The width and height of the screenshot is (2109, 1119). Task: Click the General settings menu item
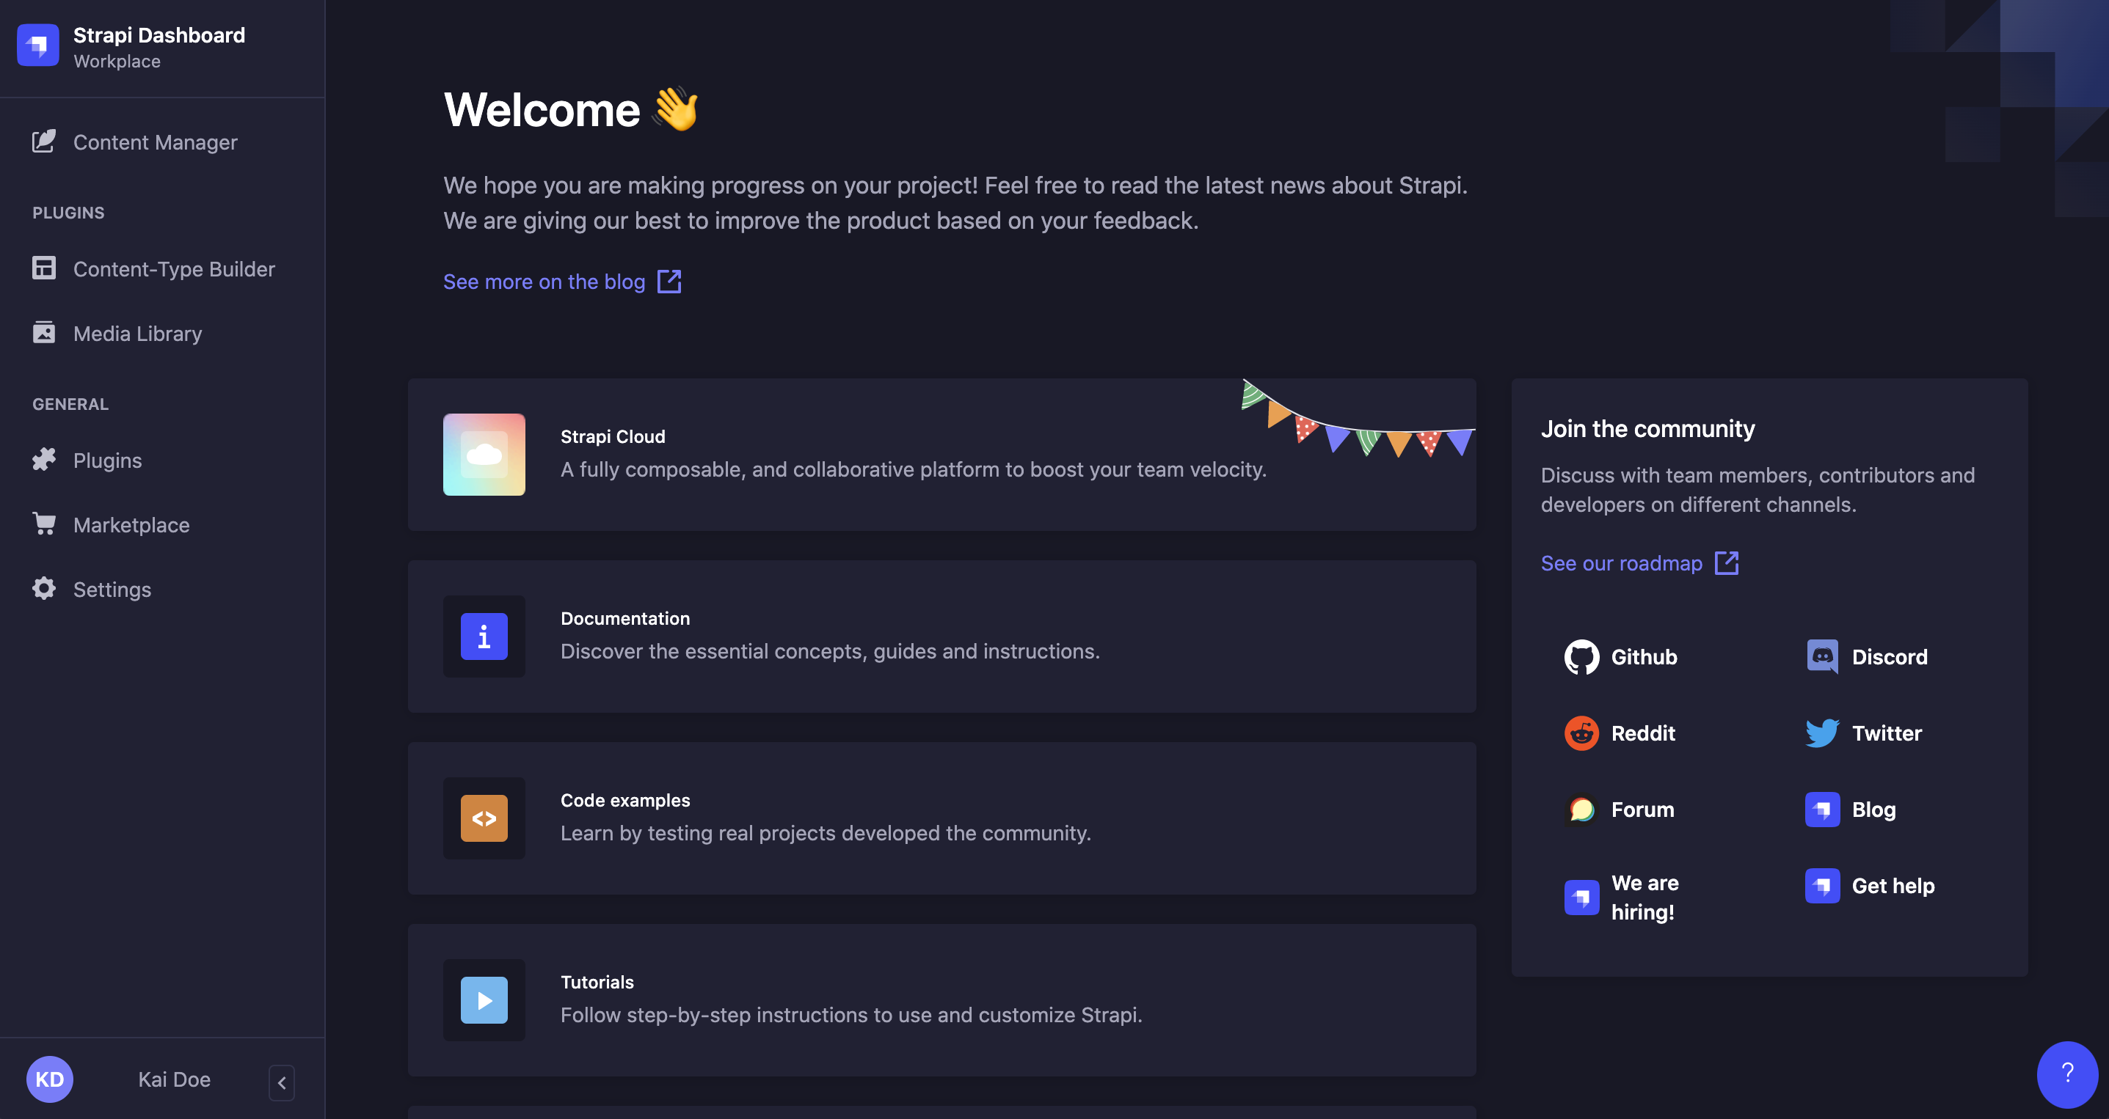[112, 587]
